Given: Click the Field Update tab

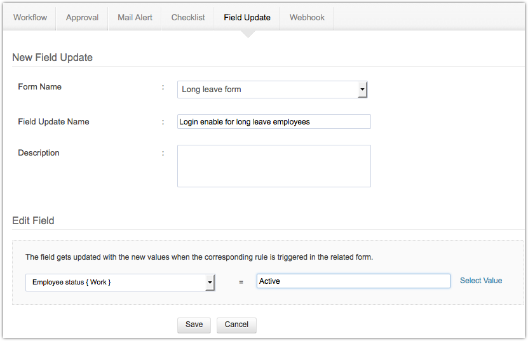Looking at the screenshot, I should tap(247, 18).
